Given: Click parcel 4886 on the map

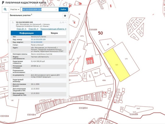Looking at the screenshot, I should point(104,80).
